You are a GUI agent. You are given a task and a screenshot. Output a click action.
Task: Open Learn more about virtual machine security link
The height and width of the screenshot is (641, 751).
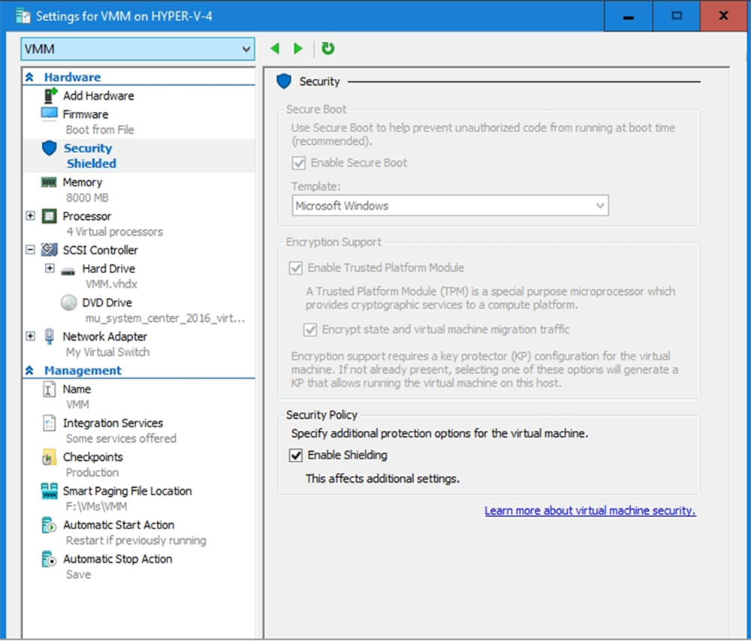[590, 511]
